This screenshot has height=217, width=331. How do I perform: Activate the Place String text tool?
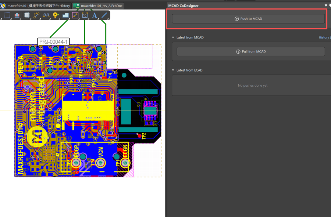tap(95, 15)
